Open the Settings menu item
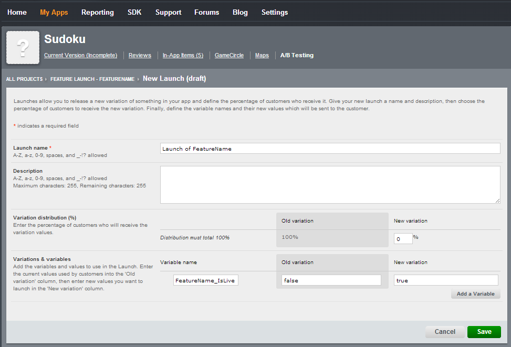The width and height of the screenshot is (511, 347). coord(274,12)
